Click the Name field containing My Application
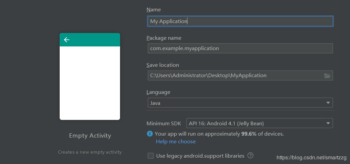Image resolution: width=350 pixels, height=164 pixels. pos(240,21)
